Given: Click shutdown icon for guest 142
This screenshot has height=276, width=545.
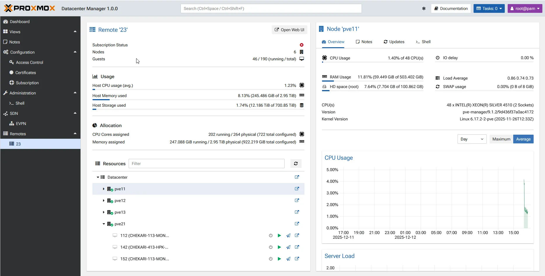Looking at the screenshot, I should (x=271, y=247).
